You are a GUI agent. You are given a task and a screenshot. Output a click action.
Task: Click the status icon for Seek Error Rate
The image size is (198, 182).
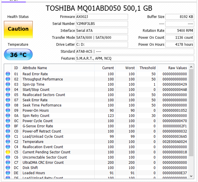(8, 100)
